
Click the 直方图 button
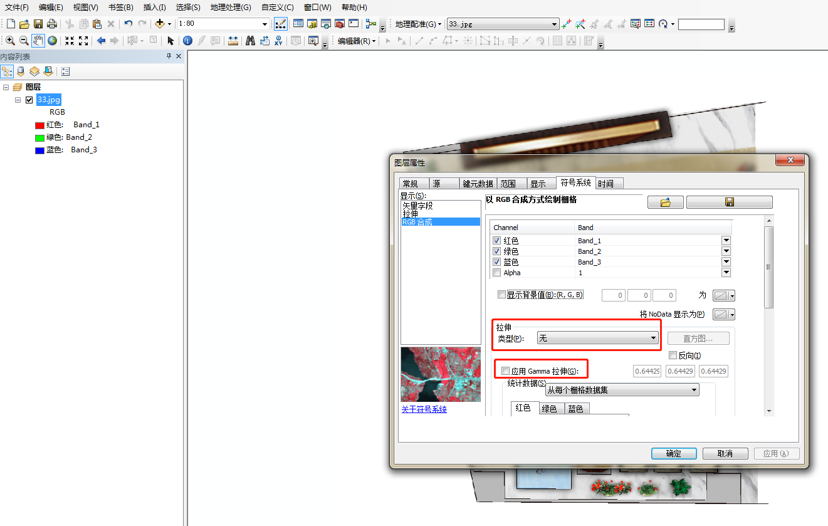point(698,338)
